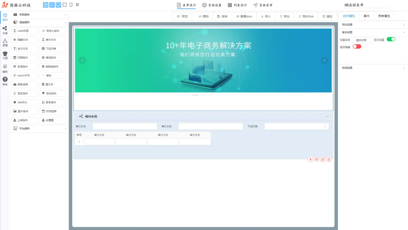
Task: Click the 保存 save button
Action: coord(222,17)
